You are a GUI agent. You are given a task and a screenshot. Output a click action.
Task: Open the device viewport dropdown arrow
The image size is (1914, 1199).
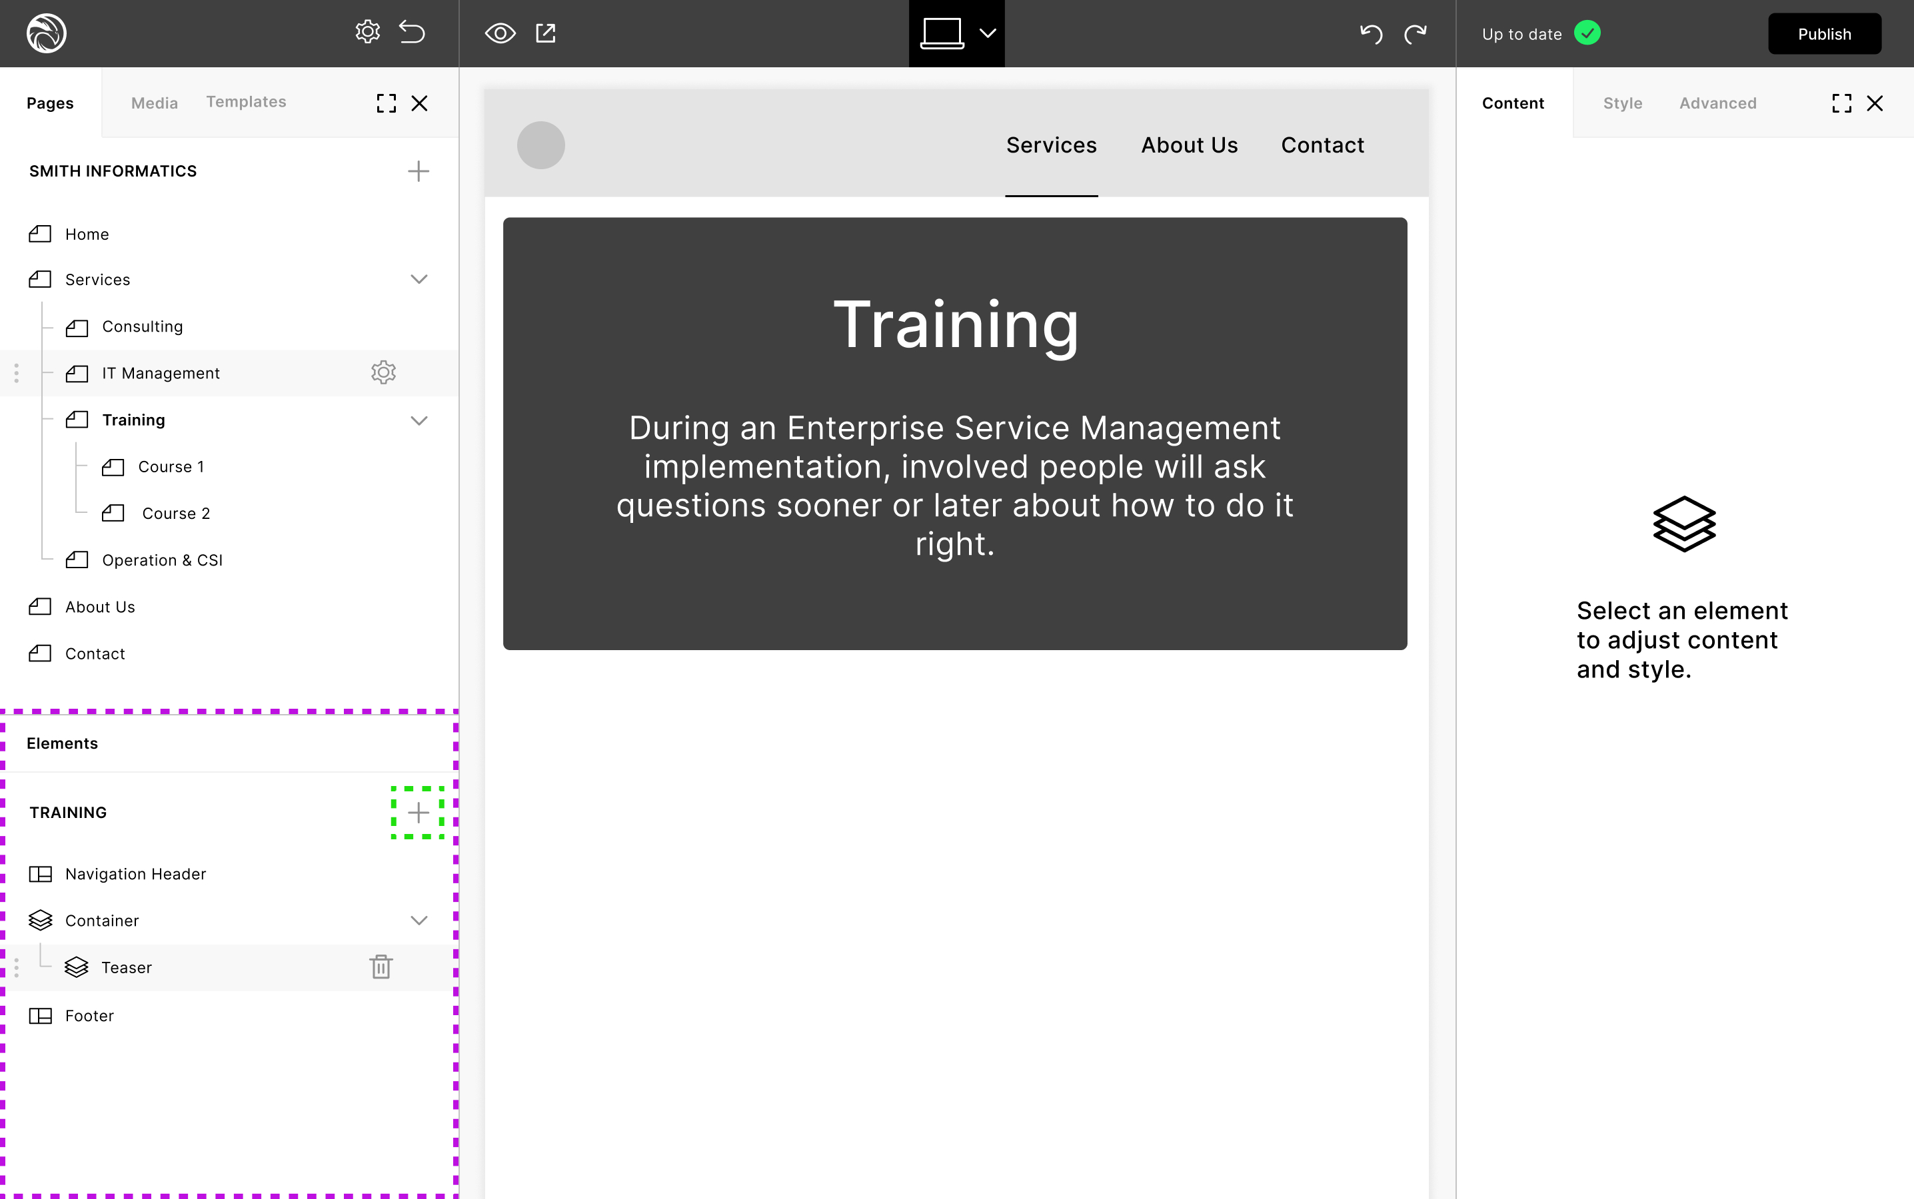(988, 33)
